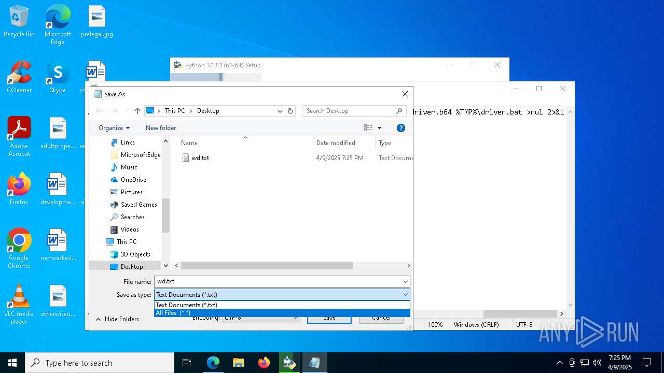Click Desktop in the address breadcrumb

click(208, 111)
